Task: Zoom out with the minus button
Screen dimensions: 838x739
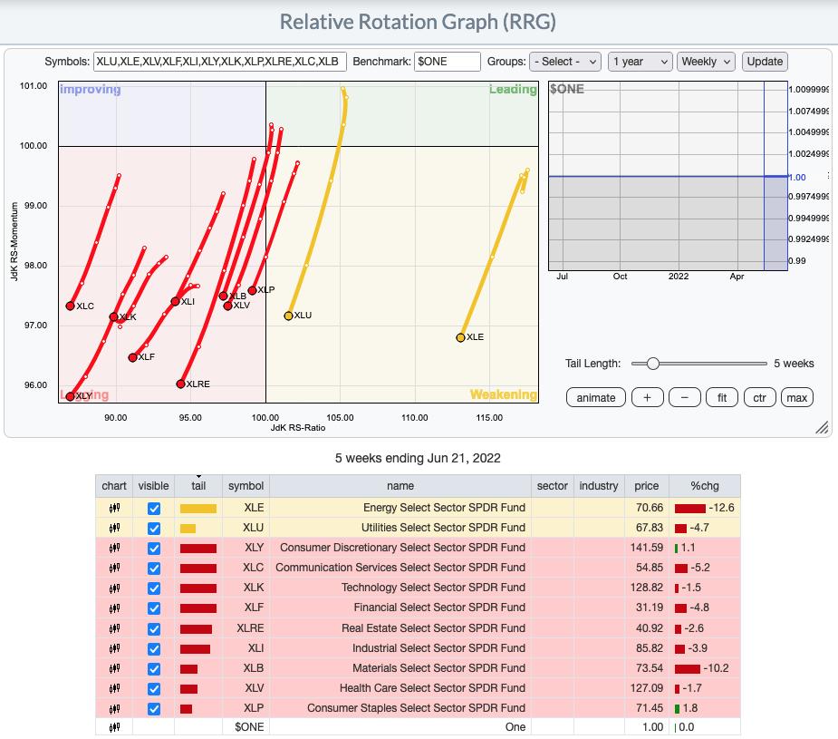Action: click(x=685, y=397)
